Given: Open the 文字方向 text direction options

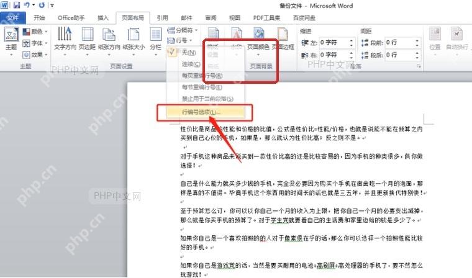Looking at the screenshot, I should click(65, 42).
